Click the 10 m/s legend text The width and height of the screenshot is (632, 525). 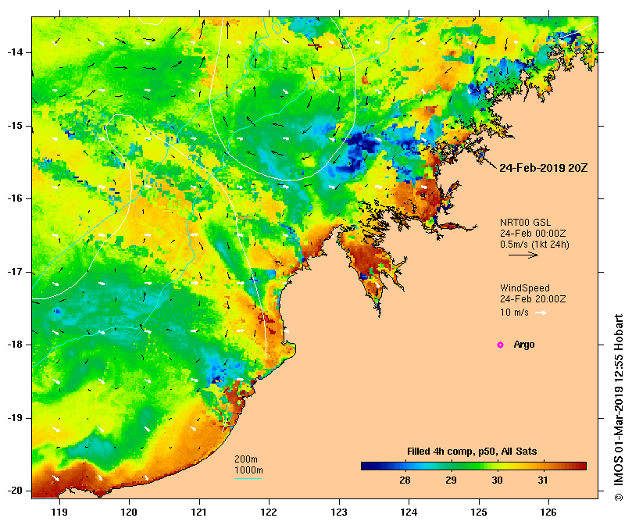pos(514,312)
